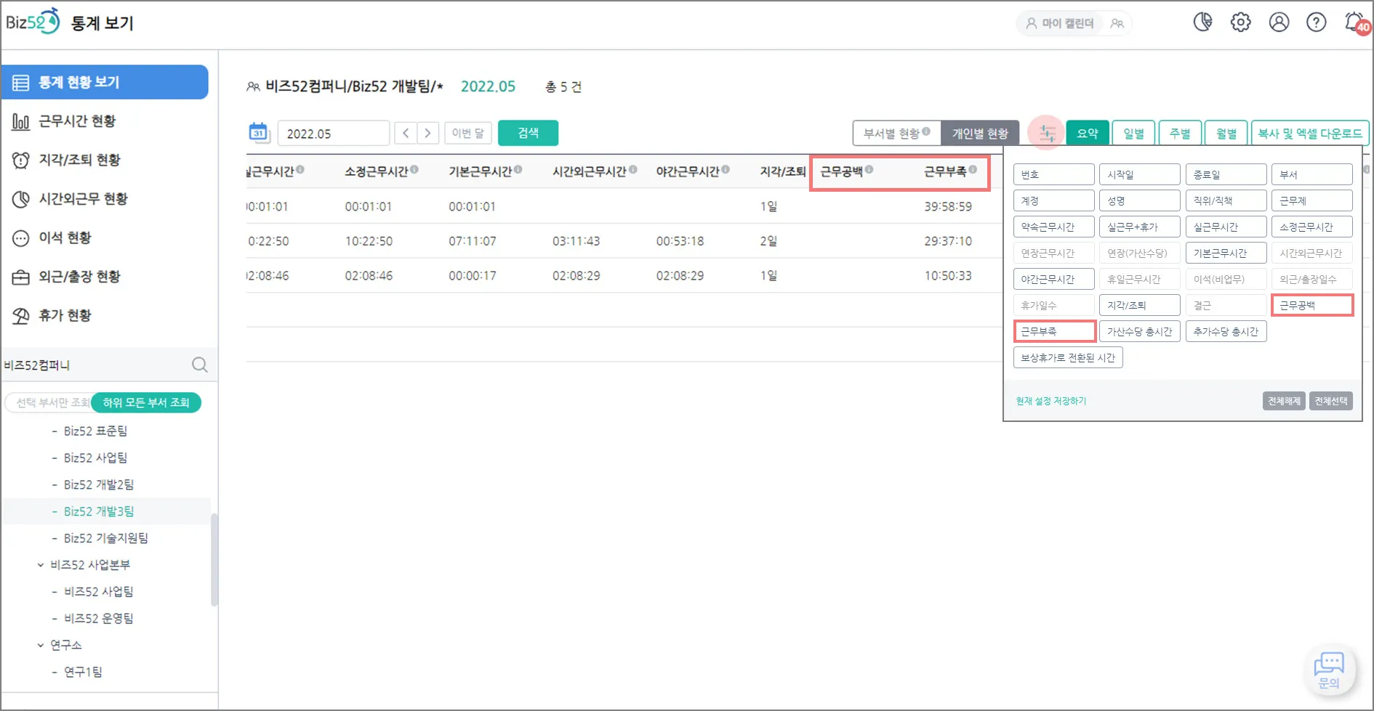
Task: Click 현재 설정 저장하기 link
Action: tap(1051, 401)
